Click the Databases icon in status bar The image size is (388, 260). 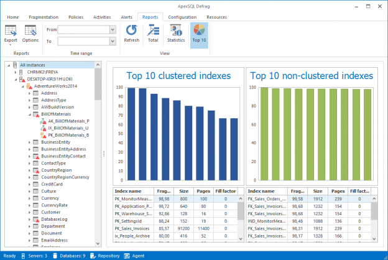click(55, 256)
